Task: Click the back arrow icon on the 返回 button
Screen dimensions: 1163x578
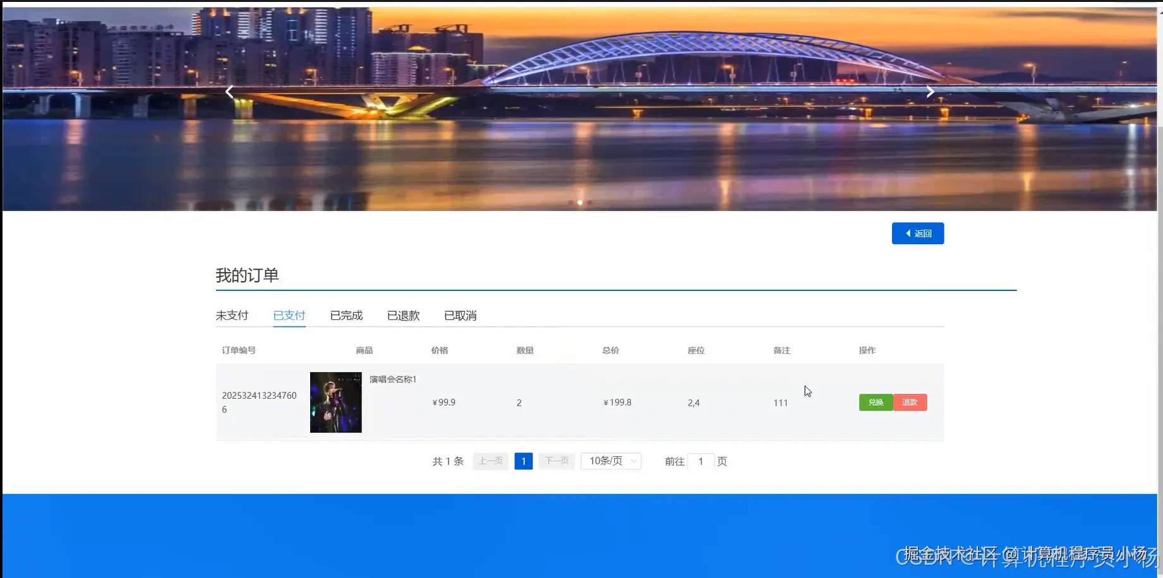Action: coord(908,233)
